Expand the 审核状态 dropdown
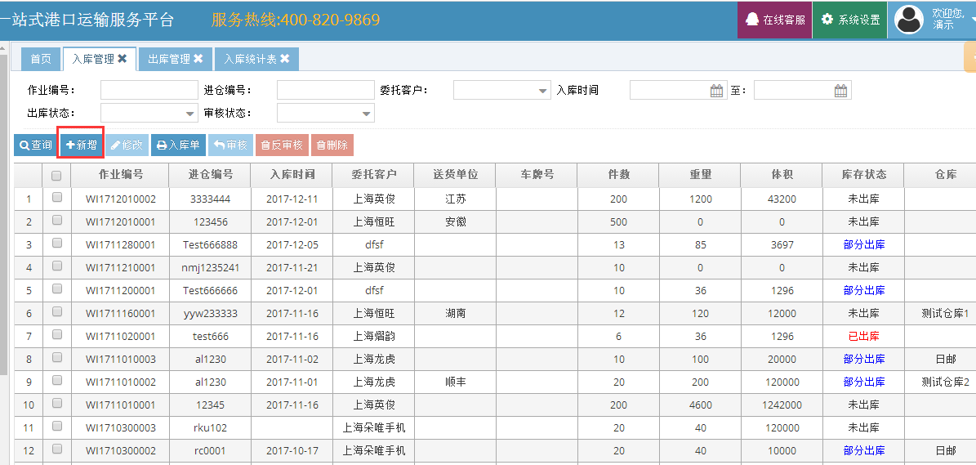976x465 pixels. coord(367,114)
